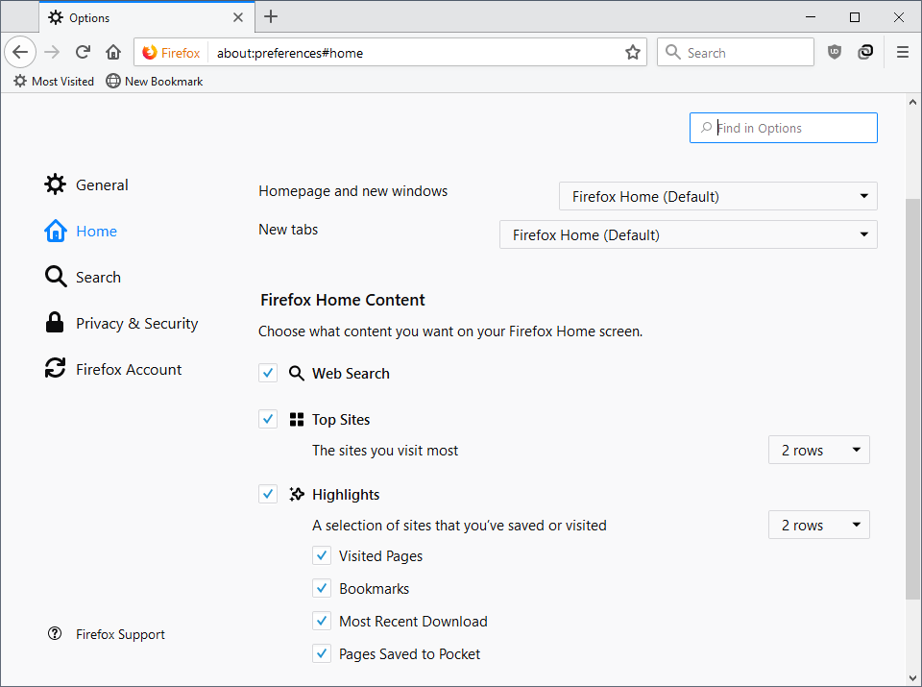The width and height of the screenshot is (922, 687).
Task: Click the Find in Options field
Action: pyautogui.click(x=784, y=128)
